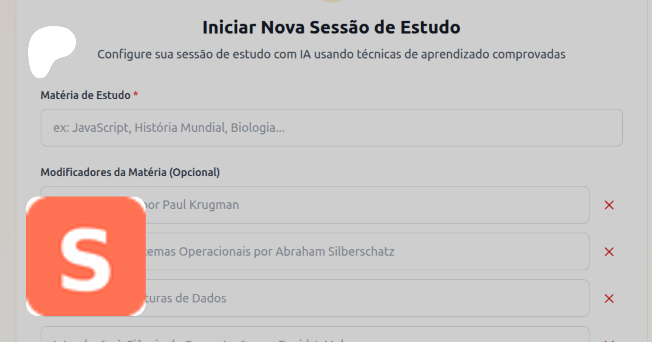Viewport: 652px width, 342px height.
Task: Remove the Estruturas de Dados modifier
Action: 609,299
